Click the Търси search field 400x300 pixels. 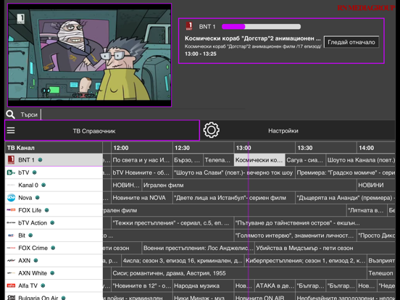(x=29, y=114)
